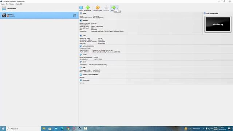Open Microsoft Edge from the taskbar
Viewport: 233px width, 131px height.
[x=62, y=128]
